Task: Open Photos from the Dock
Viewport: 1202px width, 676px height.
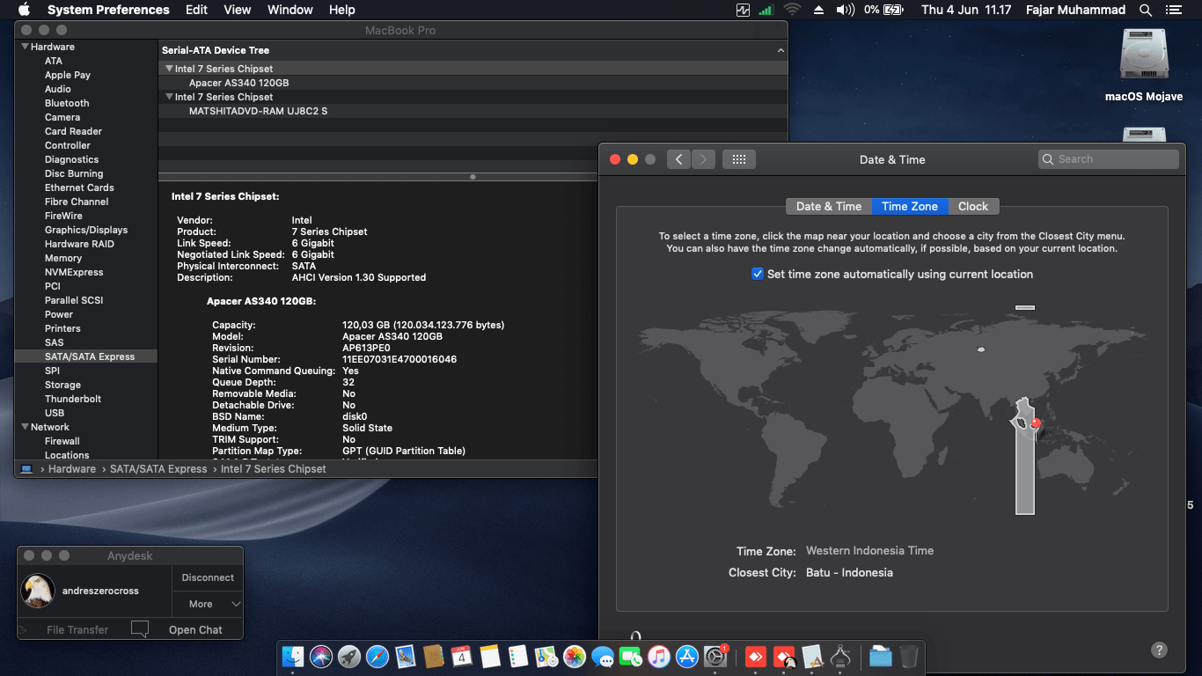Action: tap(575, 657)
